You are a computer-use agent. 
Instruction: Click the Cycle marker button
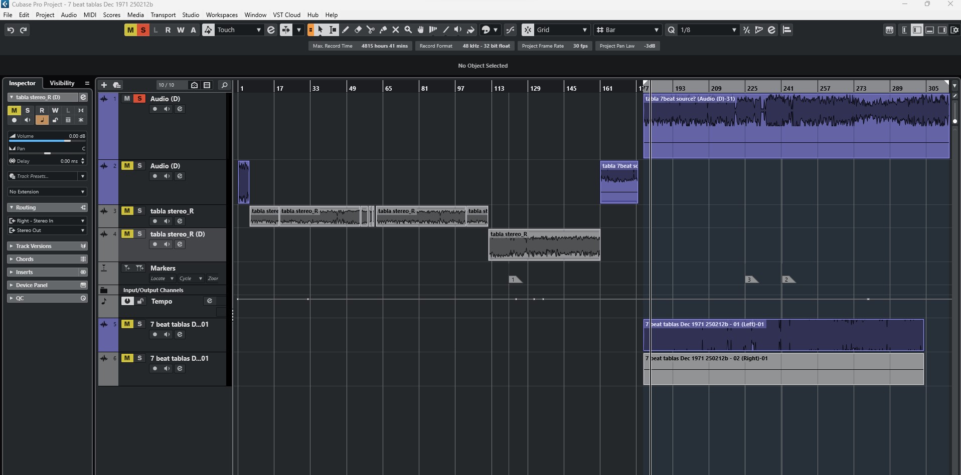191,279
